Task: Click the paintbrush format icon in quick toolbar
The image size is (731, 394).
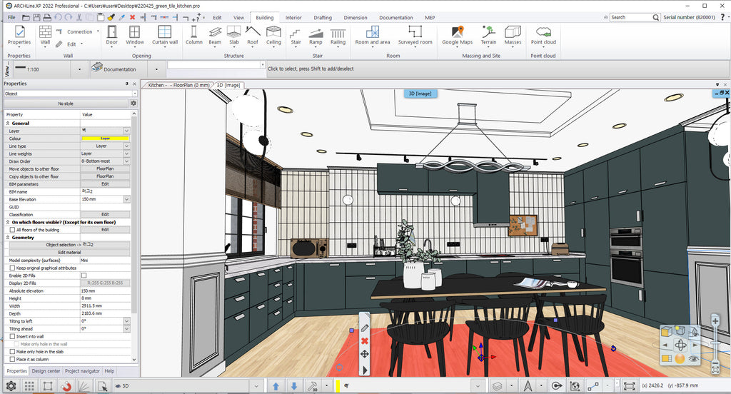Action: click(111, 17)
